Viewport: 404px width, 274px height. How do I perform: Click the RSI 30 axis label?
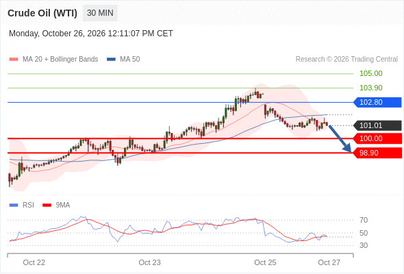point(364,245)
